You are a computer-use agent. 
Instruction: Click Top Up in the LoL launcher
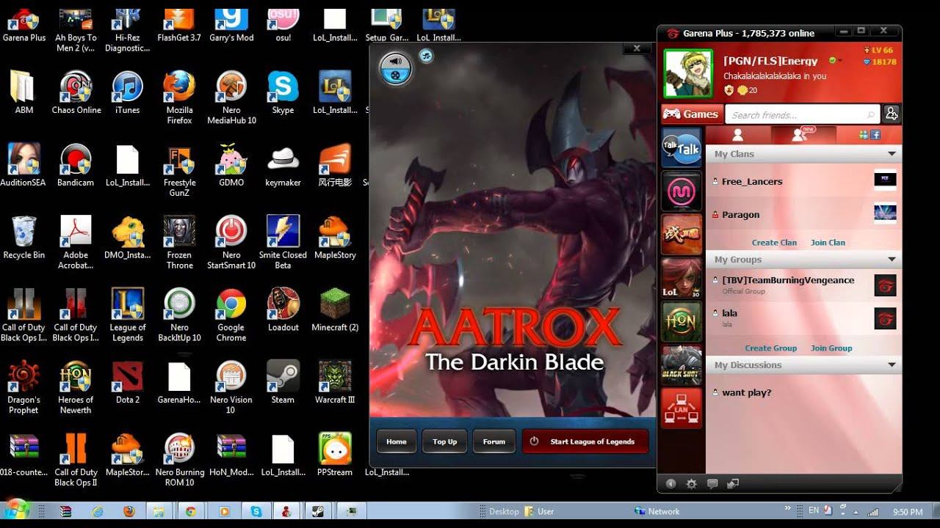tap(444, 441)
